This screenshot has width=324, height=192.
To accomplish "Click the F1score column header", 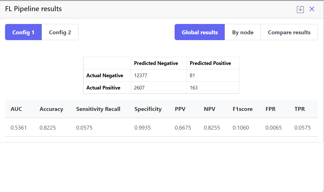I will pyautogui.click(x=243, y=109).
